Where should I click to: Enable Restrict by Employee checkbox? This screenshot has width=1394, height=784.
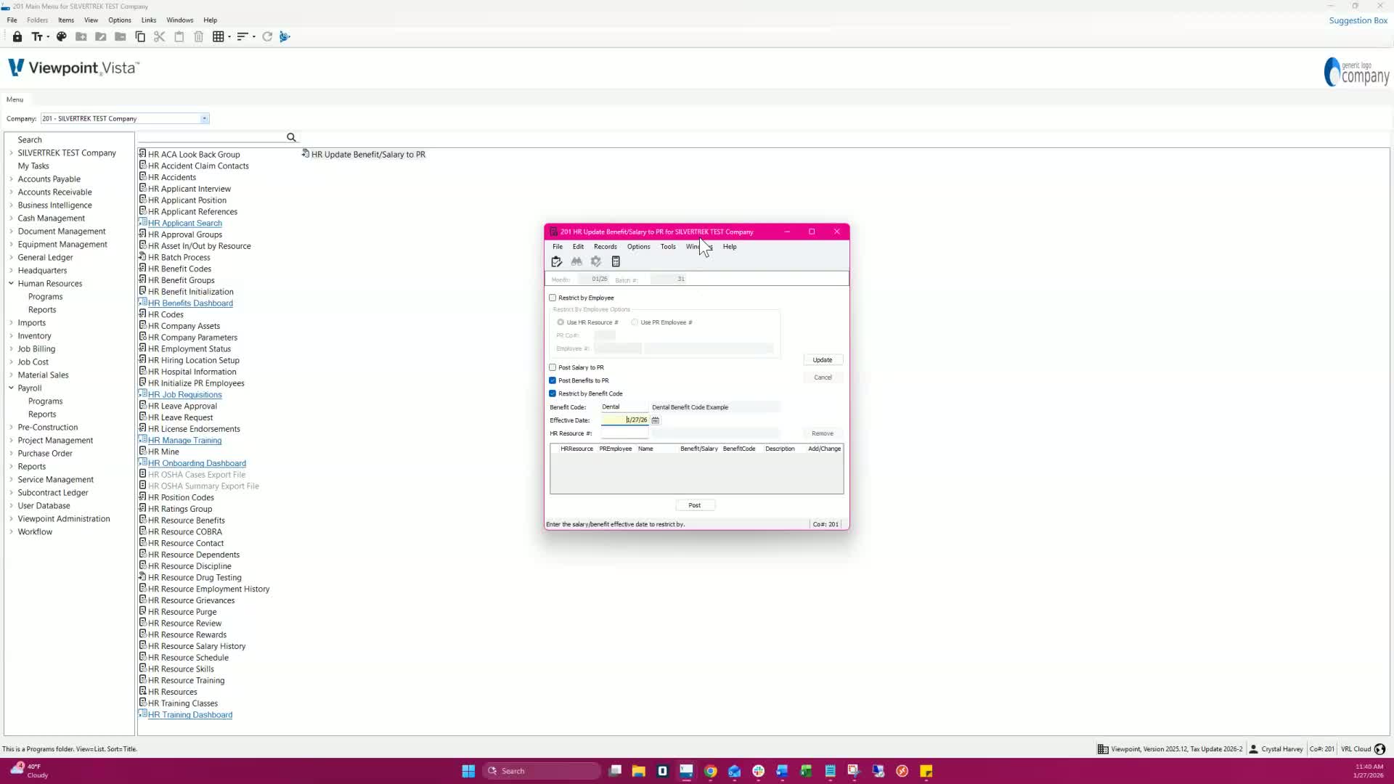click(553, 298)
